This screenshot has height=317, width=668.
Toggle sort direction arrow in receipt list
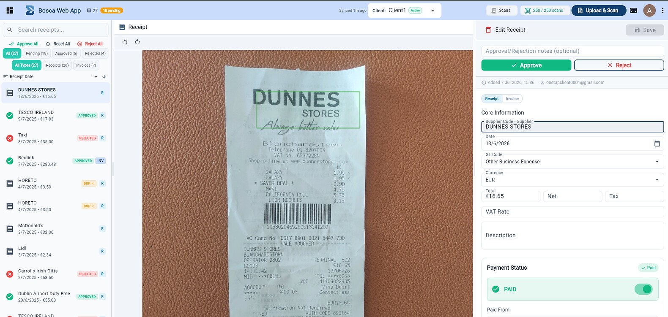(x=104, y=76)
